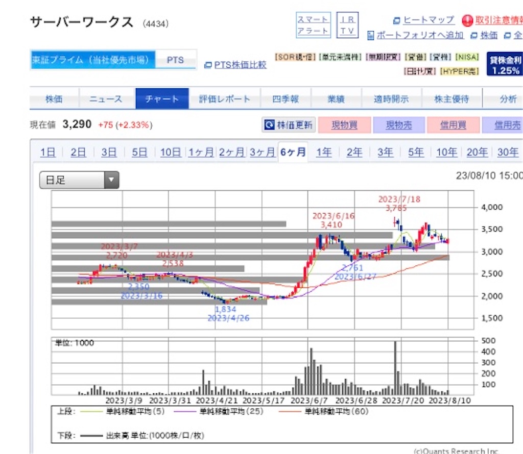Select the 1日 chart period
The height and width of the screenshot is (454, 523).
tap(47, 152)
